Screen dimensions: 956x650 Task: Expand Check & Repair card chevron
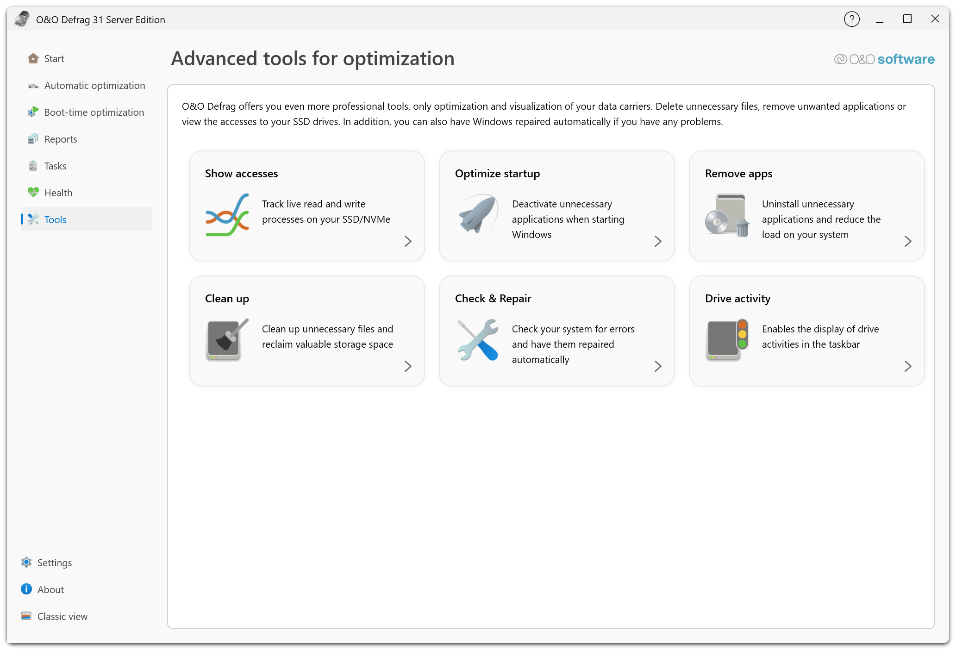tap(658, 366)
